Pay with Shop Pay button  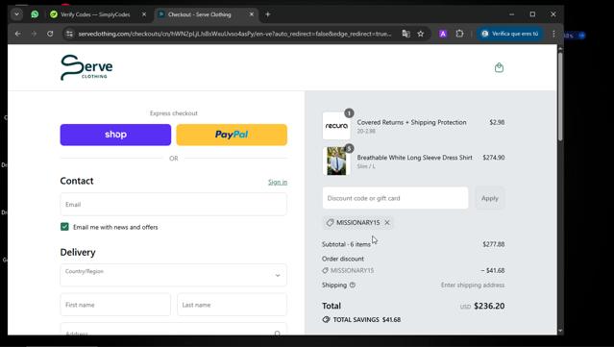[x=115, y=135]
